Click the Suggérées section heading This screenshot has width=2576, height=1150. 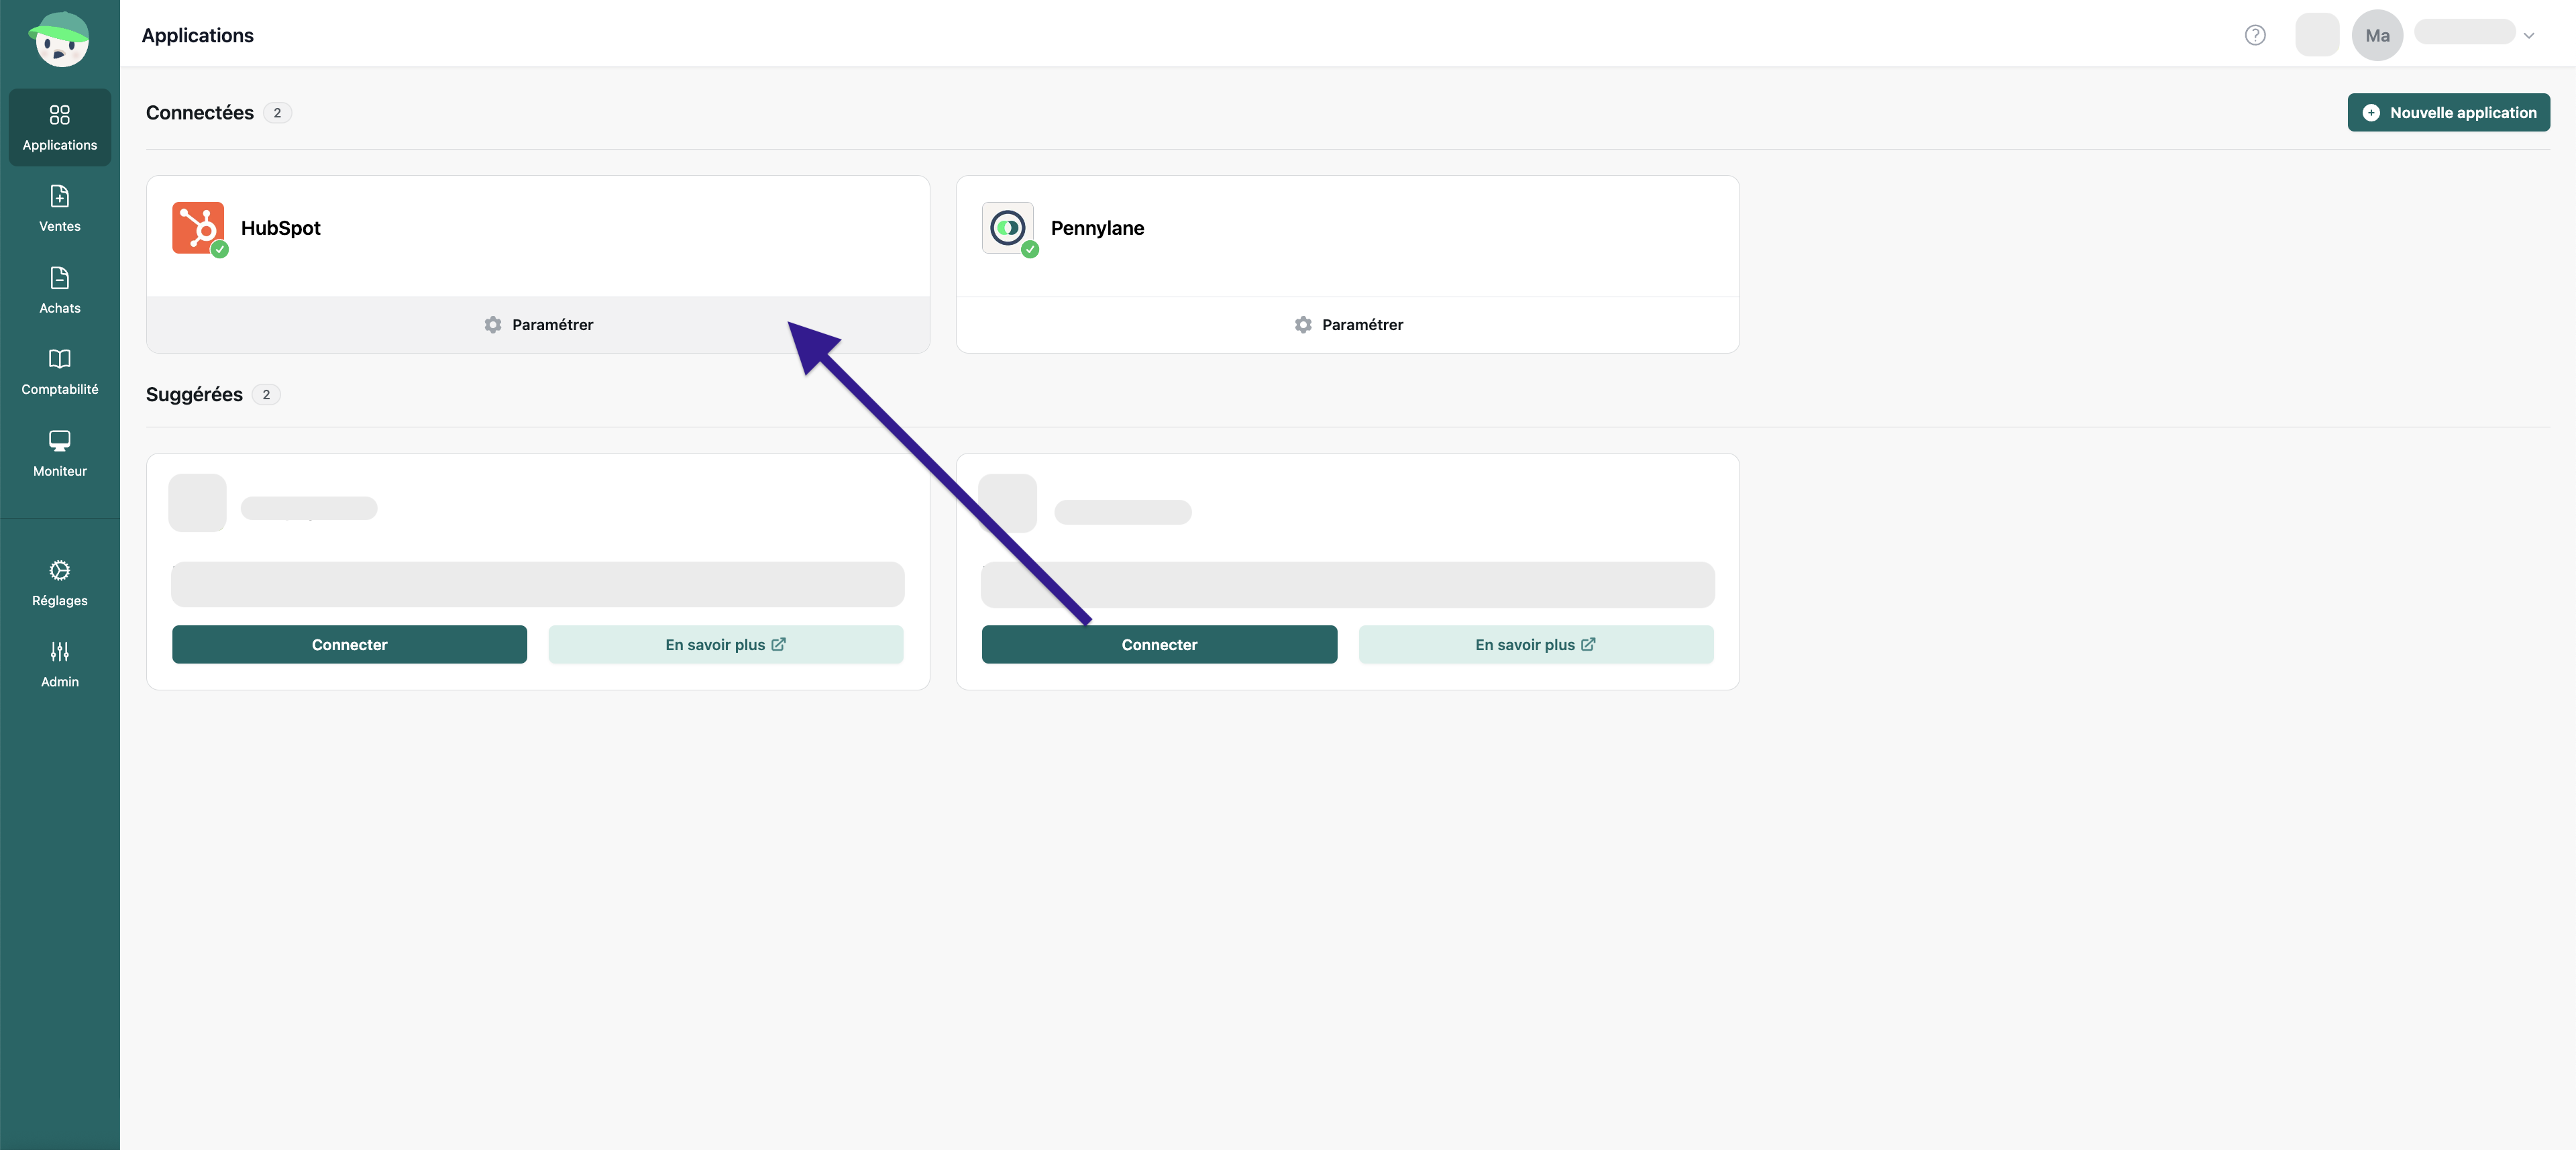(x=194, y=395)
